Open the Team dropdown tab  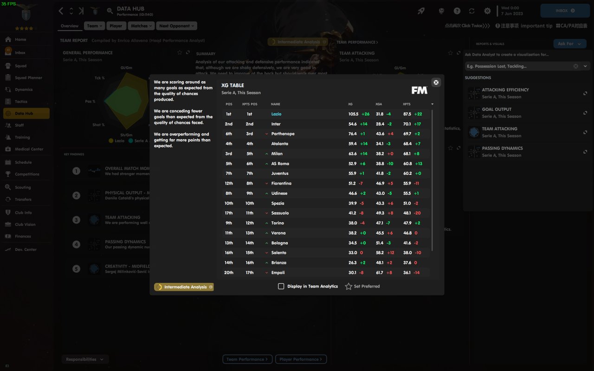pos(95,26)
